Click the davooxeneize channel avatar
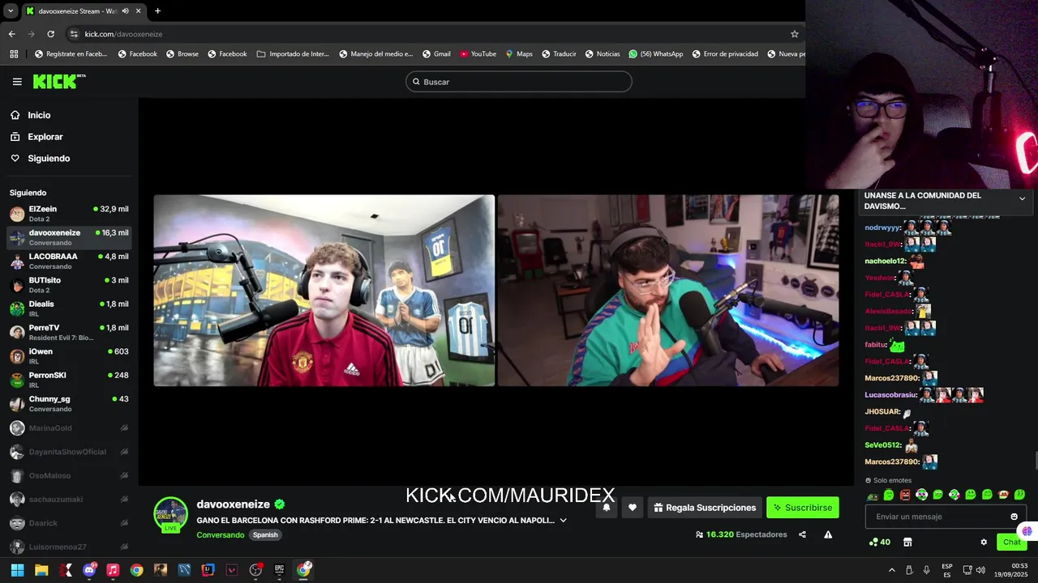 [171, 514]
